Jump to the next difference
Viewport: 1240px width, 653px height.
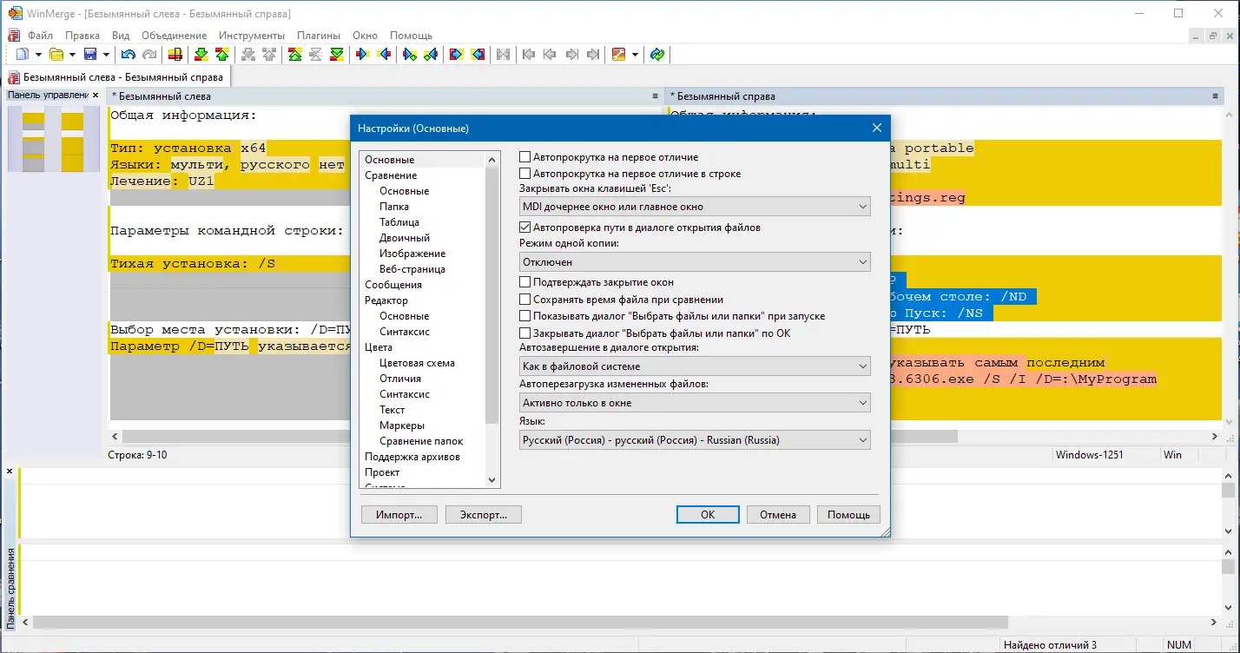click(x=201, y=55)
